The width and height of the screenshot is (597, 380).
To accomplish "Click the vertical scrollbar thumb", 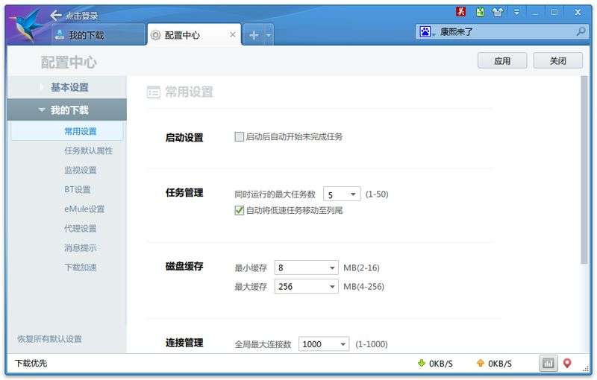I will [584, 169].
